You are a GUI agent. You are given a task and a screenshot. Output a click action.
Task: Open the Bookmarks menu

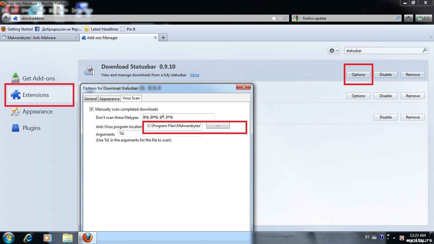58,10
